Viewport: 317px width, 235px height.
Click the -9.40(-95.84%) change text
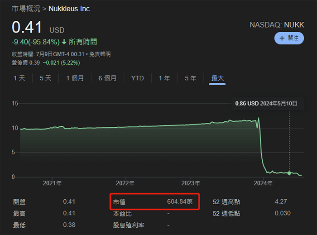click(x=36, y=42)
